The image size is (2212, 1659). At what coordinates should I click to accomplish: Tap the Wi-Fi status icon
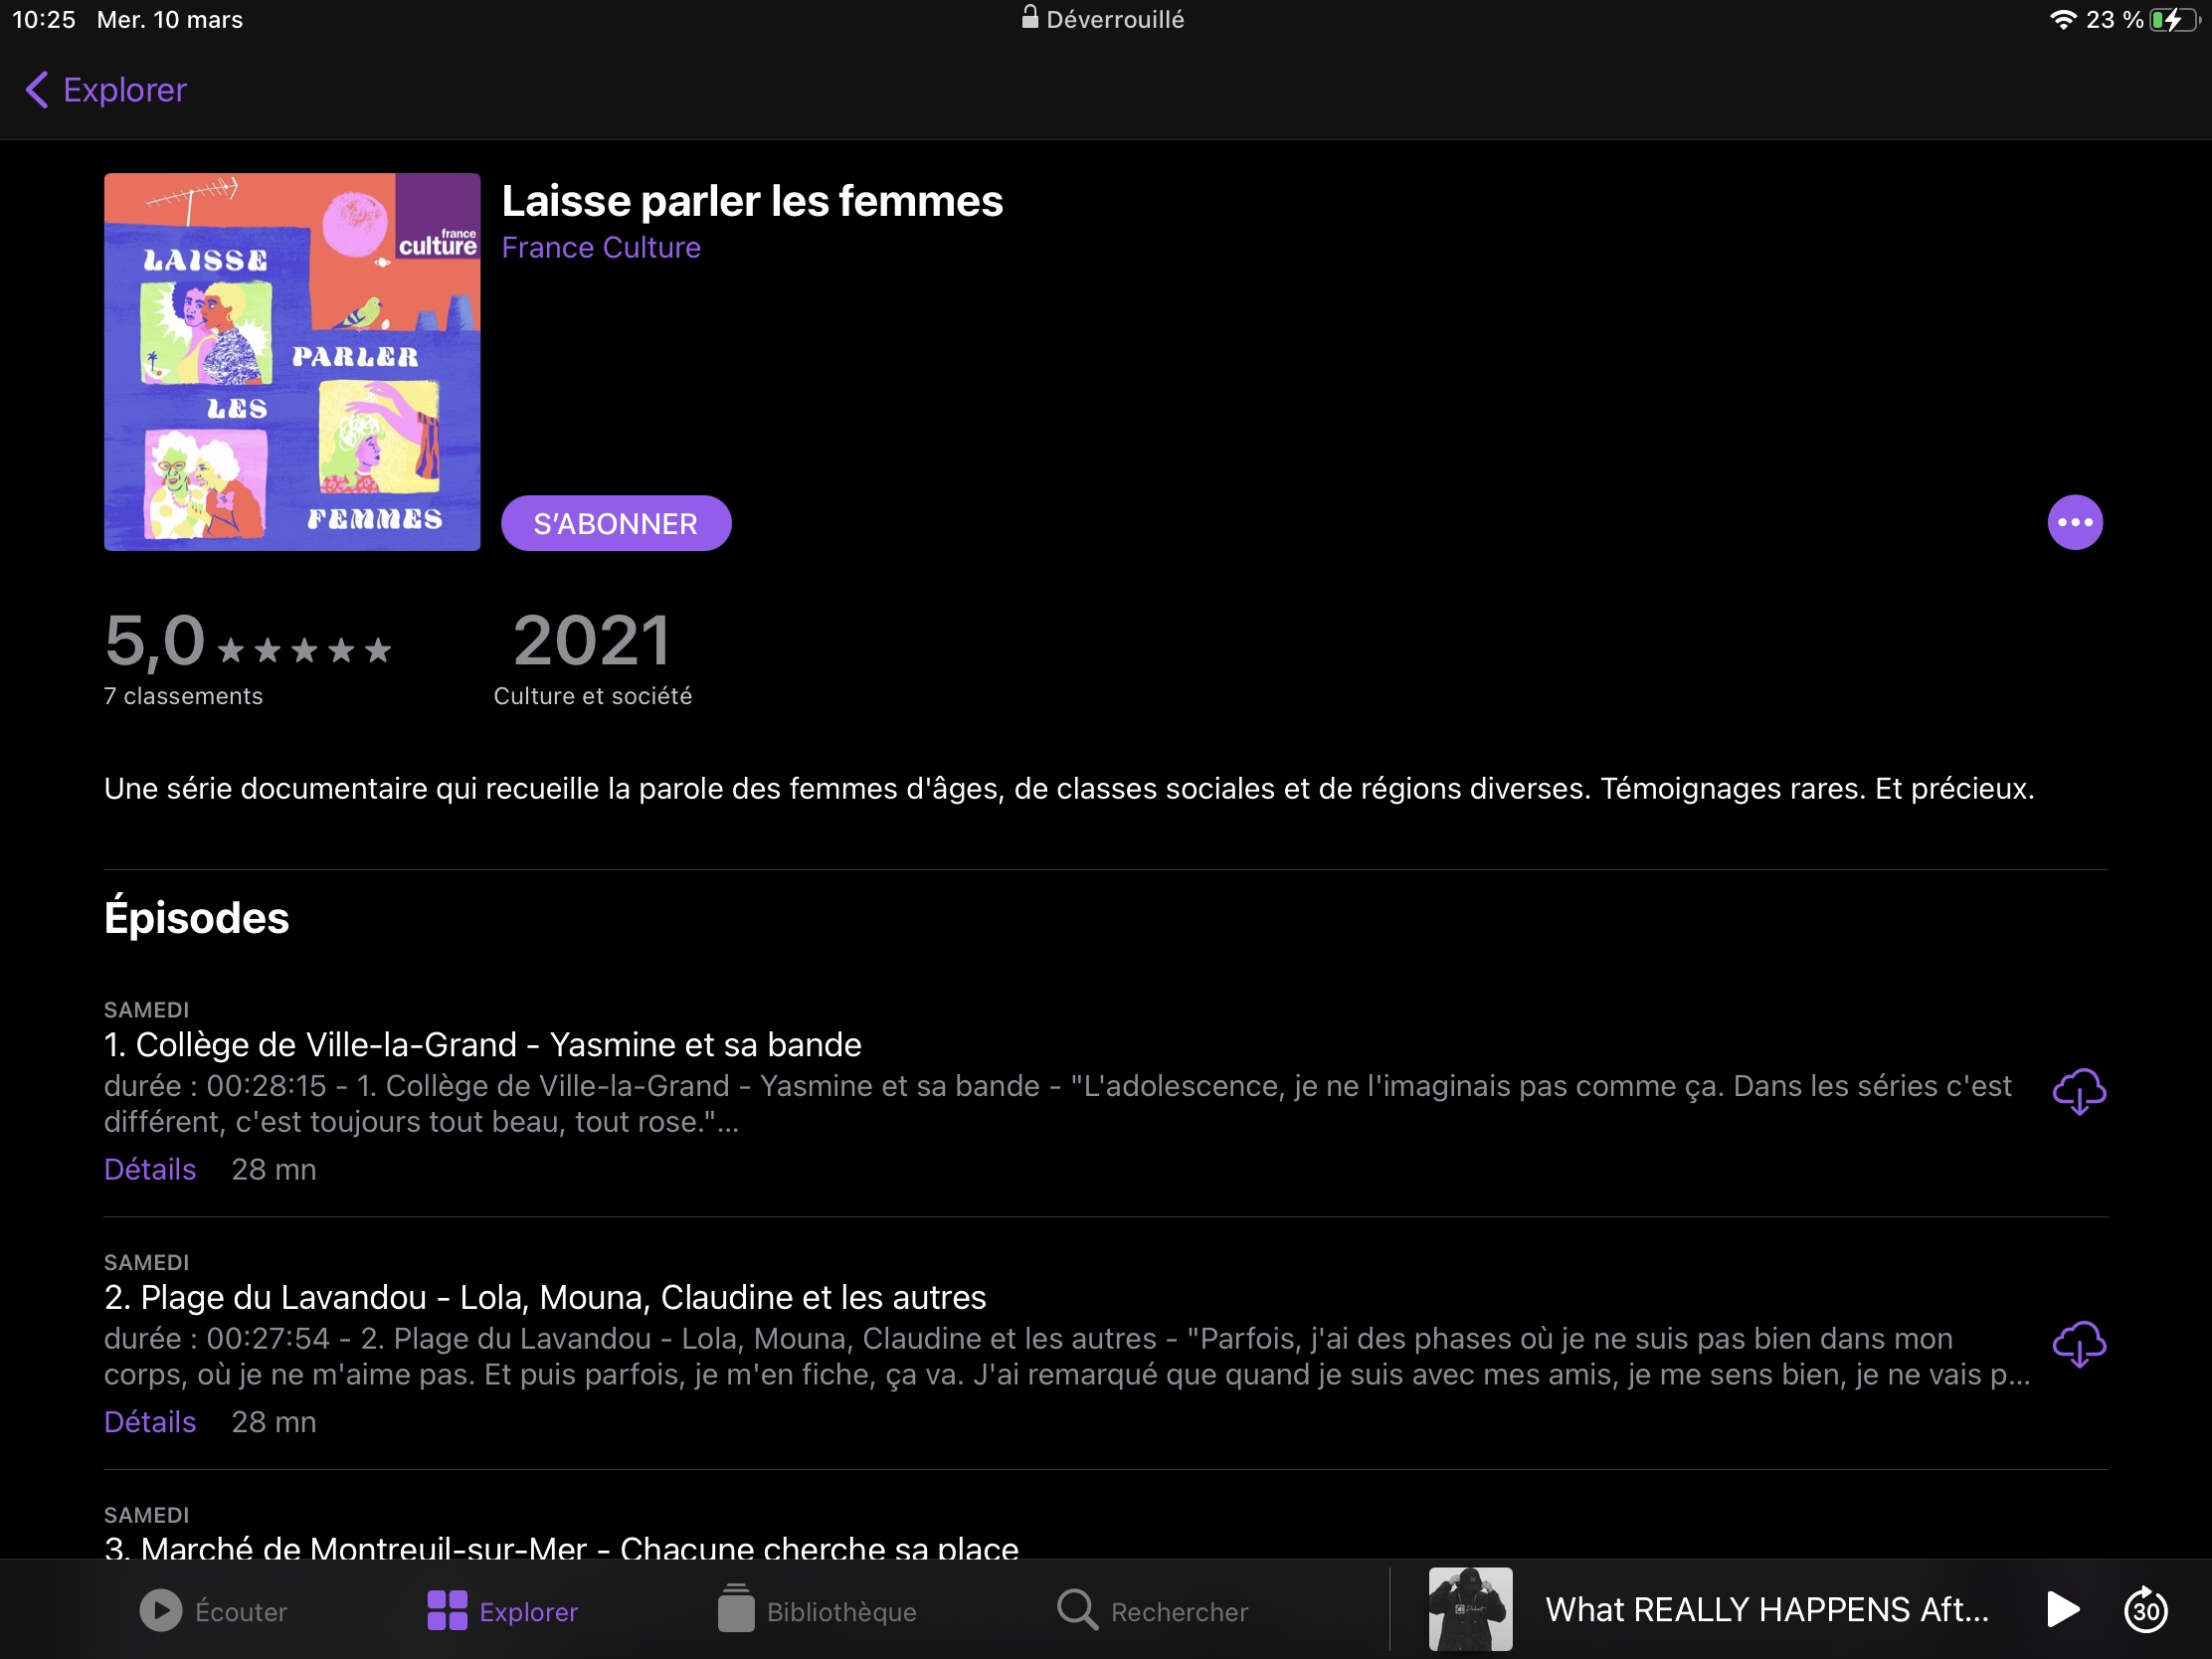[x=2062, y=20]
